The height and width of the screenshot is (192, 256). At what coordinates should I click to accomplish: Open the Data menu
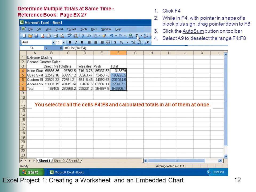(94, 29)
